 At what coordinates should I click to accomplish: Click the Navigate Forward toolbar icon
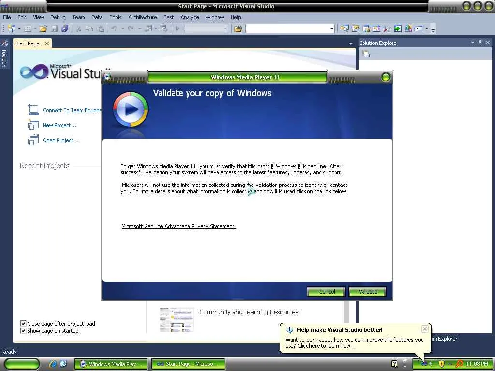pyautogui.click(x=163, y=29)
